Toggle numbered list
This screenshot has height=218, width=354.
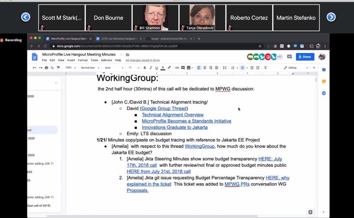point(233,68)
